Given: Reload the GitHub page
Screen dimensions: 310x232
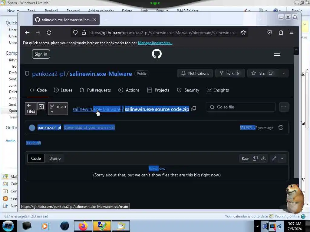Looking at the screenshot, I should tap(49, 33).
